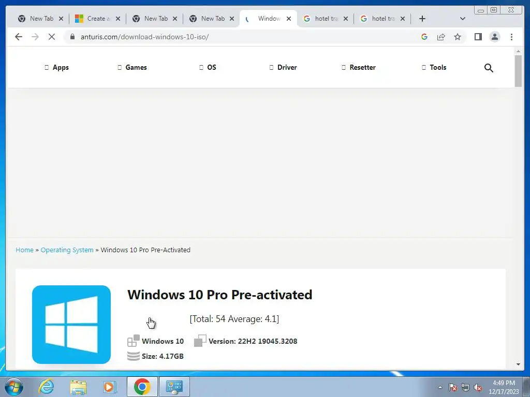Viewport: 530px width, 397px height.
Task: Open the Chrome profile menu
Action: click(494, 37)
